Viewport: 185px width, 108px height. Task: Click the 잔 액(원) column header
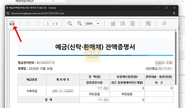[95, 77]
